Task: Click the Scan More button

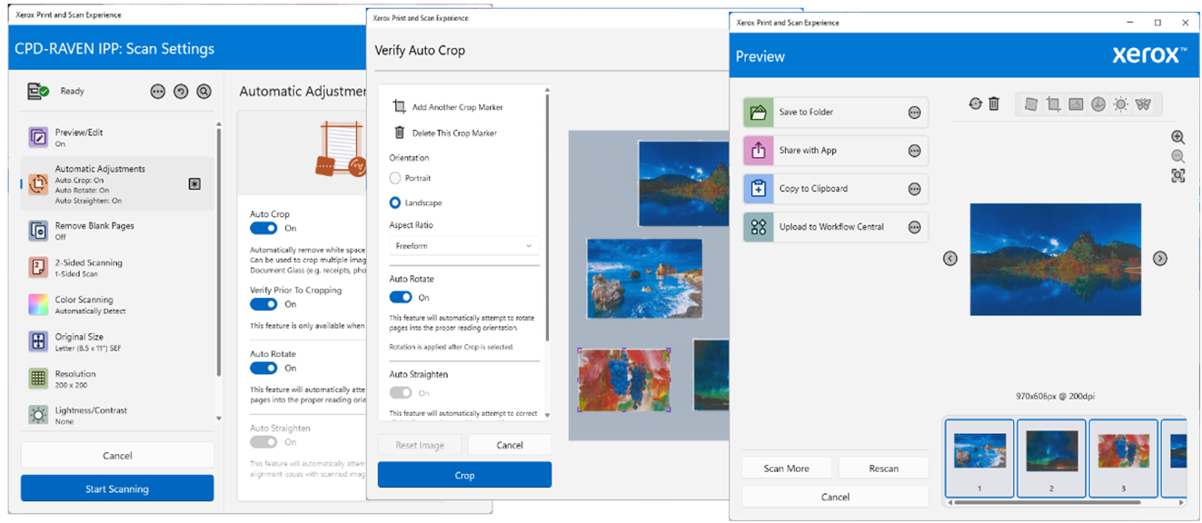Action: [x=786, y=469]
